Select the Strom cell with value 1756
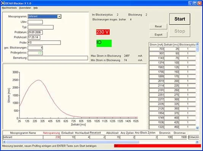This screenshot has height=151, width=203. pos(157,72)
